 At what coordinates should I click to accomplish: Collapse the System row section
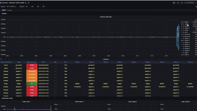(4, 14)
